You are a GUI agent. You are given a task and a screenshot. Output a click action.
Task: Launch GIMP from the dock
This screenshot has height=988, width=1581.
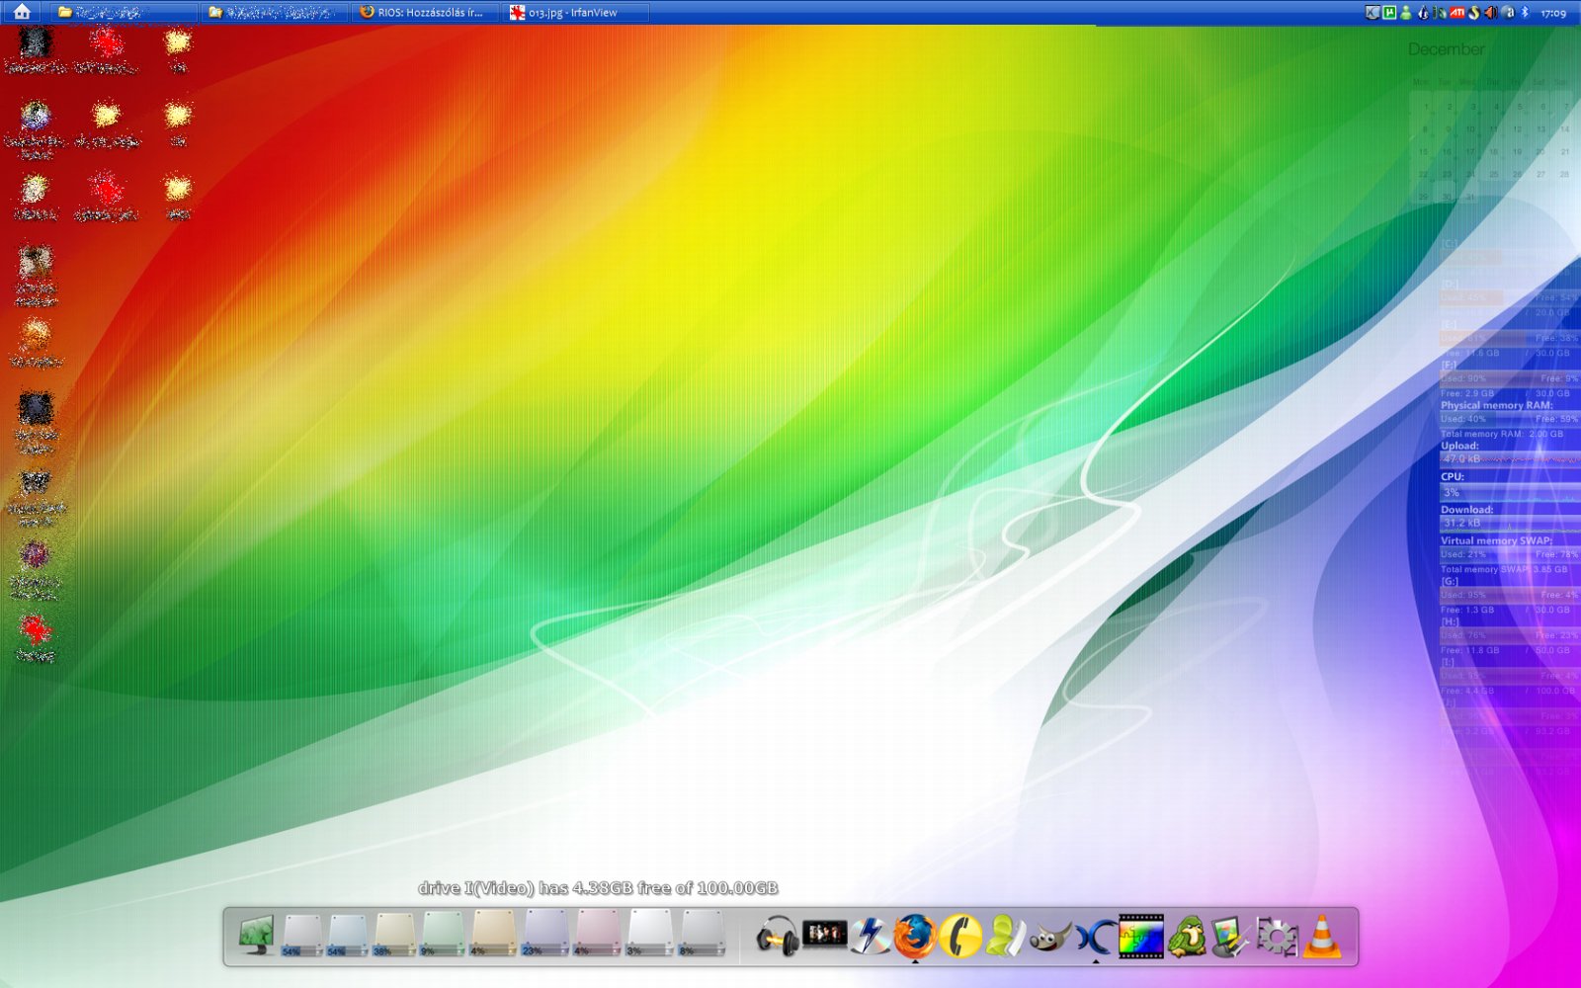coord(1049,938)
